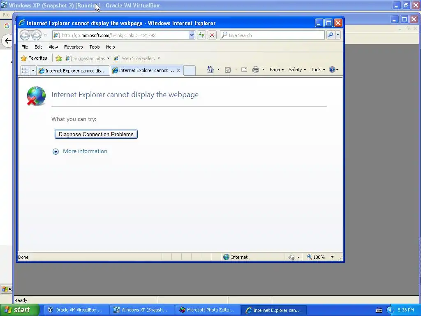
Task: Open the Tools menu in menu bar
Action: pos(95,47)
